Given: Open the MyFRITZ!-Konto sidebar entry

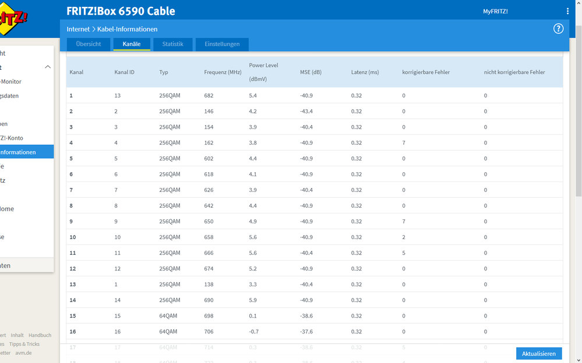Looking at the screenshot, I should (x=12, y=138).
